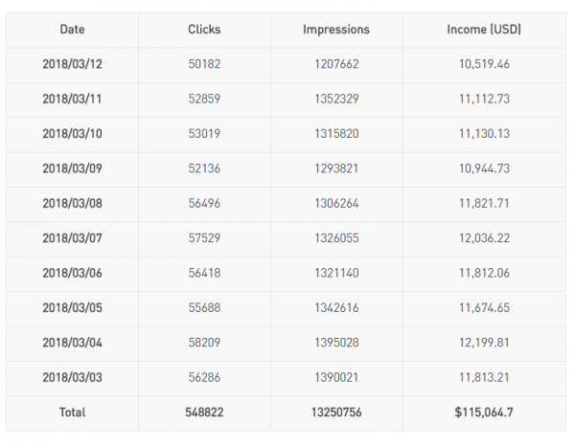Click the Impressions column header
The height and width of the screenshot is (446, 575).
[336, 30]
